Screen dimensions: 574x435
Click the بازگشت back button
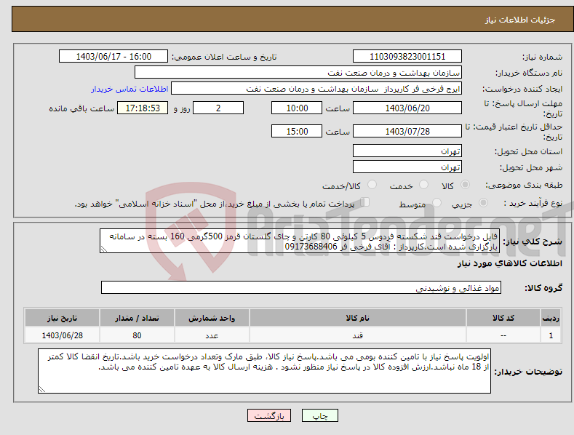[269, 415]
